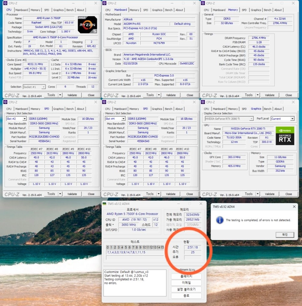Viewport: 302px width, 306px height.
Task: Click the Close button in the Slot #4 SPD window
Action: pyautogui.click(x=190, y=194)
